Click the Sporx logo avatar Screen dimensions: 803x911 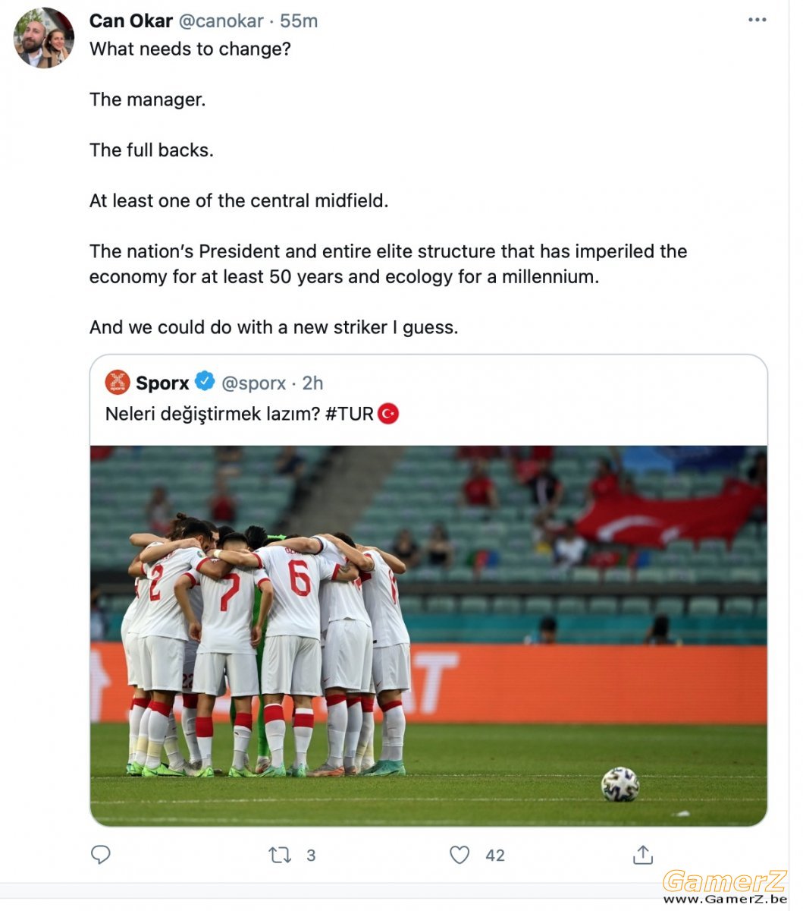[118, 382]
